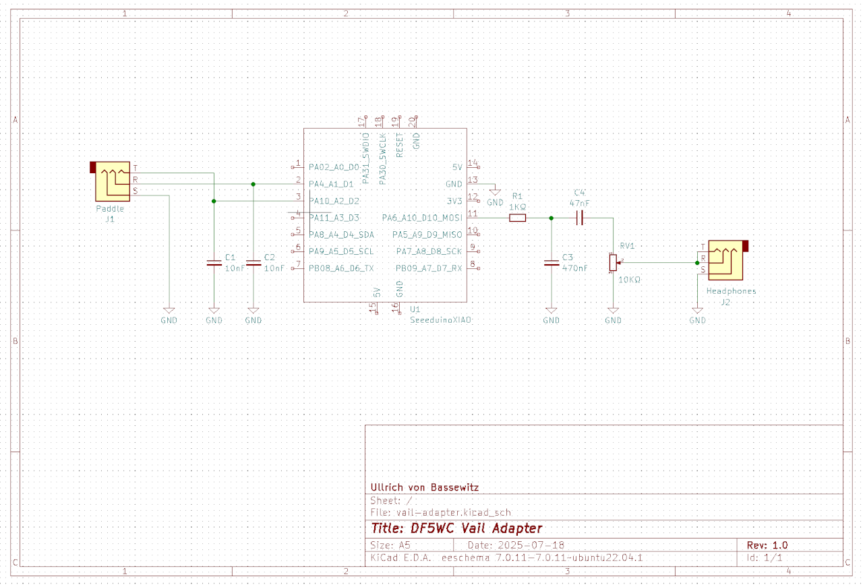Image resolution: width=863 pixels, height=585 pixels.
Task: Click the KiCad E.D.A. eeschema version text
Action: pyautogui.click(x=506, y=558)
